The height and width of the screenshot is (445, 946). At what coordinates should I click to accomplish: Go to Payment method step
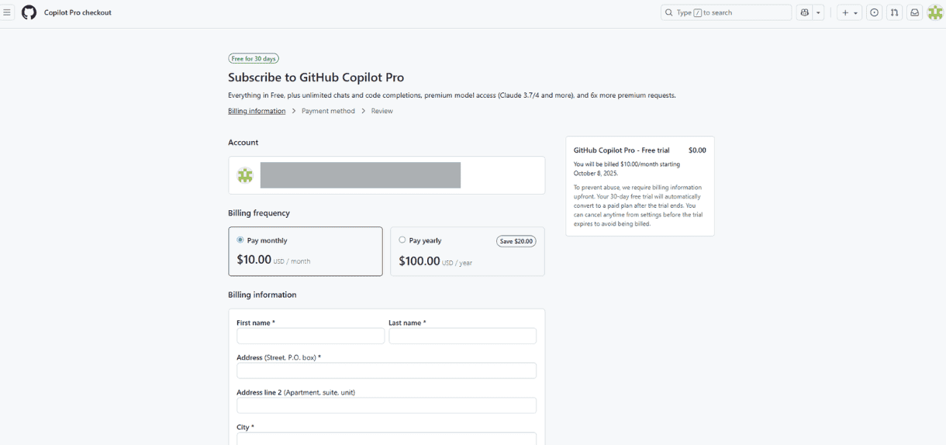click(x=328, y=111)
